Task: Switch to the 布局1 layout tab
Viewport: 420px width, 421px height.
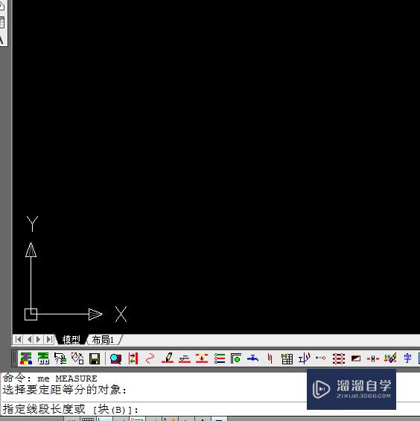Action: 103,340
